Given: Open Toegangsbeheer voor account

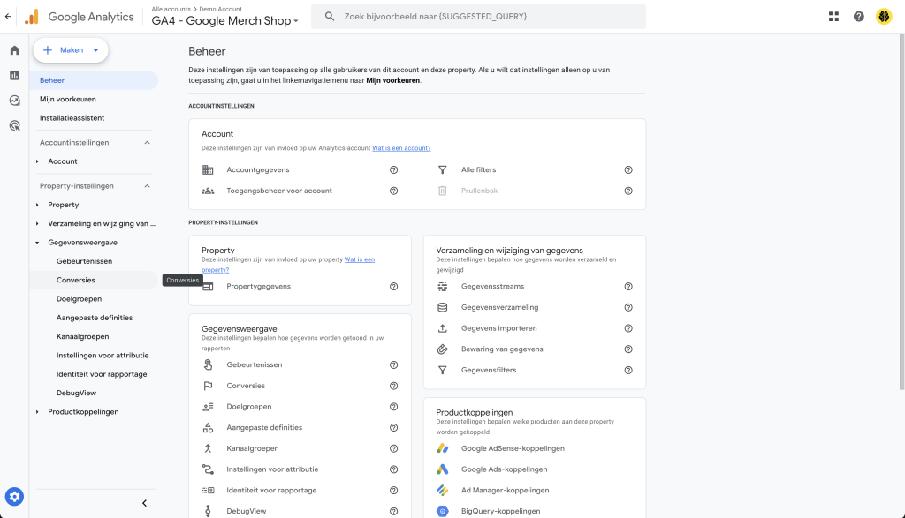Looking at the screenshot, I should pos(279,191).
